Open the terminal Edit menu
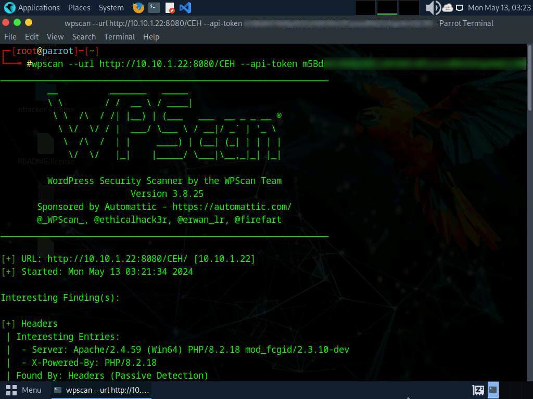Viewport: 533px width, 399px height. point(32,37)
